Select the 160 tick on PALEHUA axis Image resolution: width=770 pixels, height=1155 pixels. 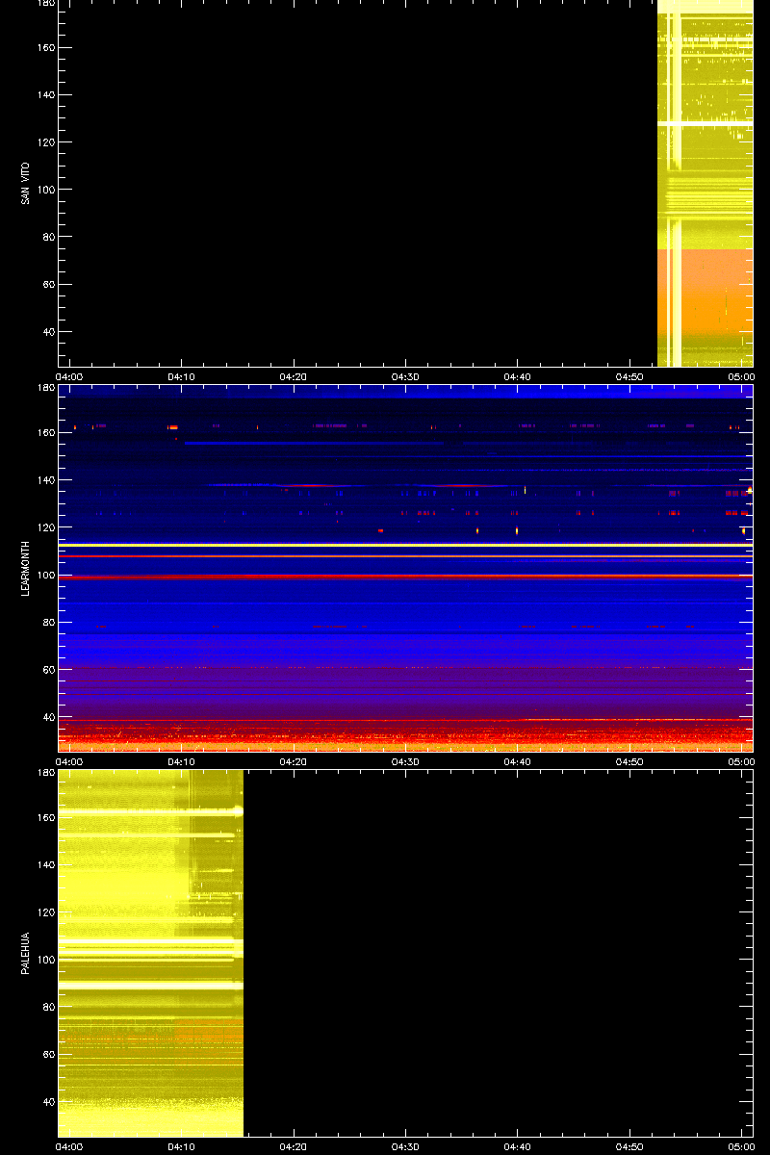point(45,818)
